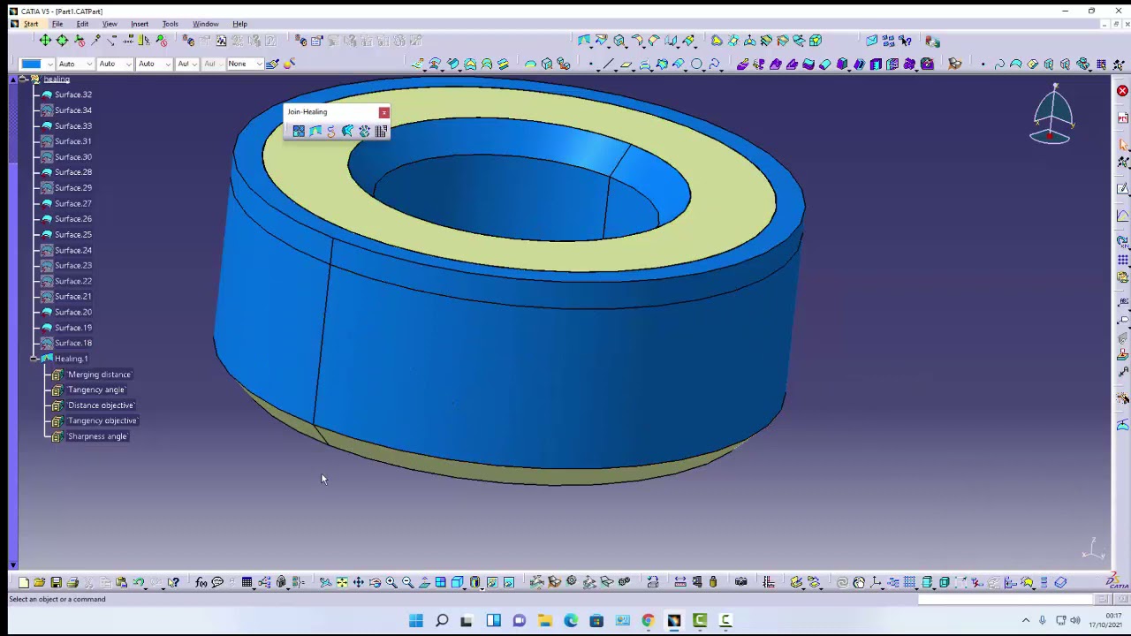Open Windows taskbar Search
1131x636 pixels.
[442, 620]
